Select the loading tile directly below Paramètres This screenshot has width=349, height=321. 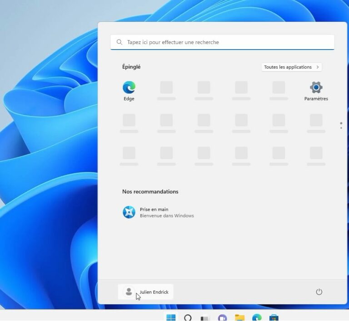[316, 121]
